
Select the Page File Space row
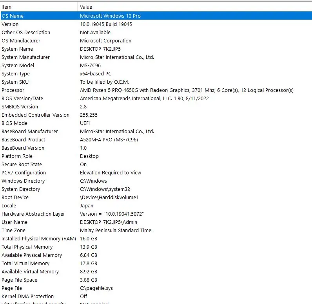(156, 280)
